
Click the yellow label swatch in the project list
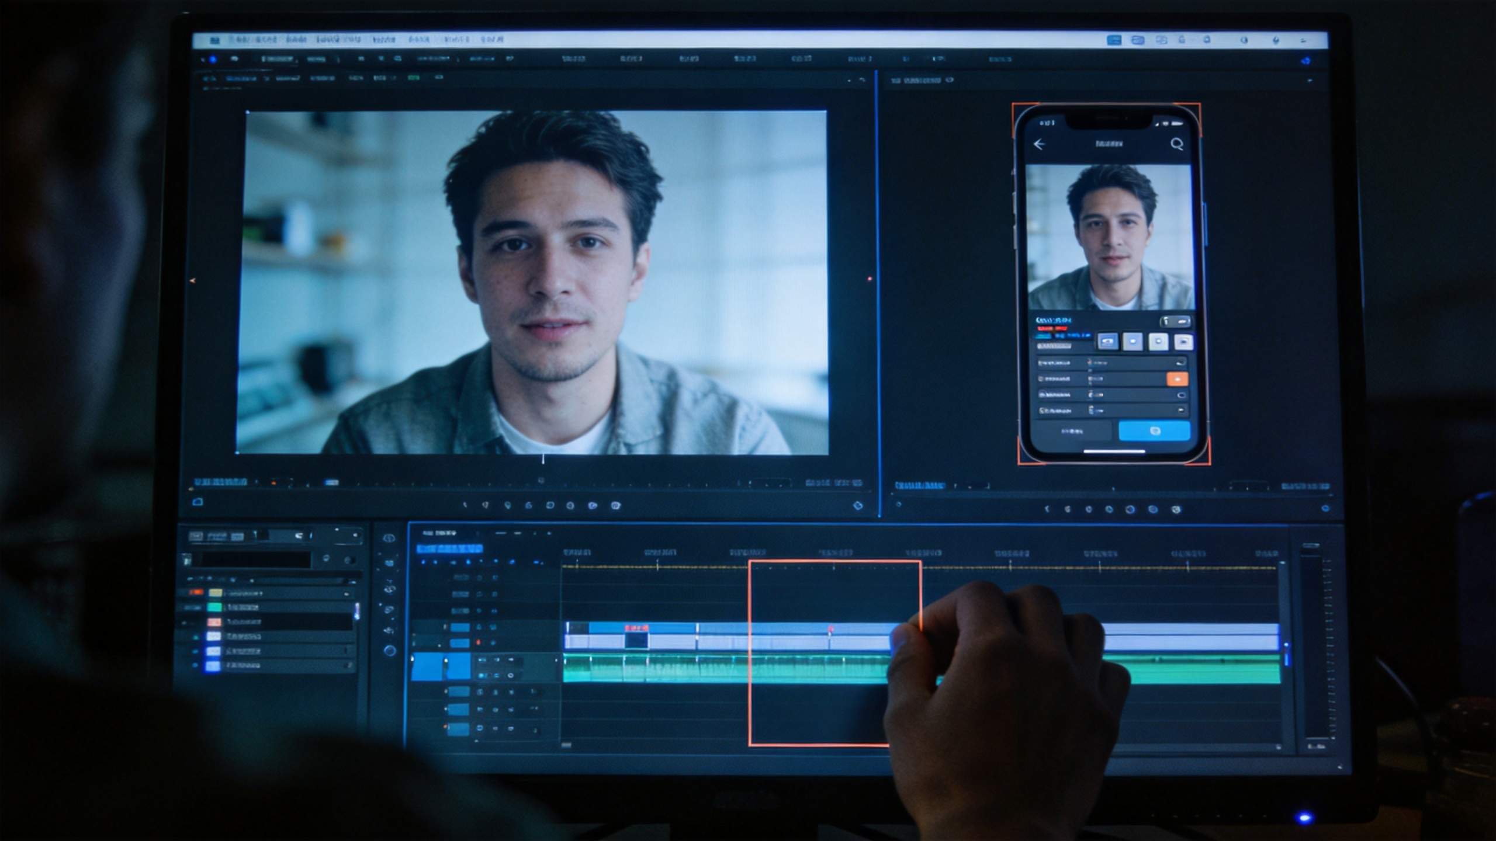[216, 593]
